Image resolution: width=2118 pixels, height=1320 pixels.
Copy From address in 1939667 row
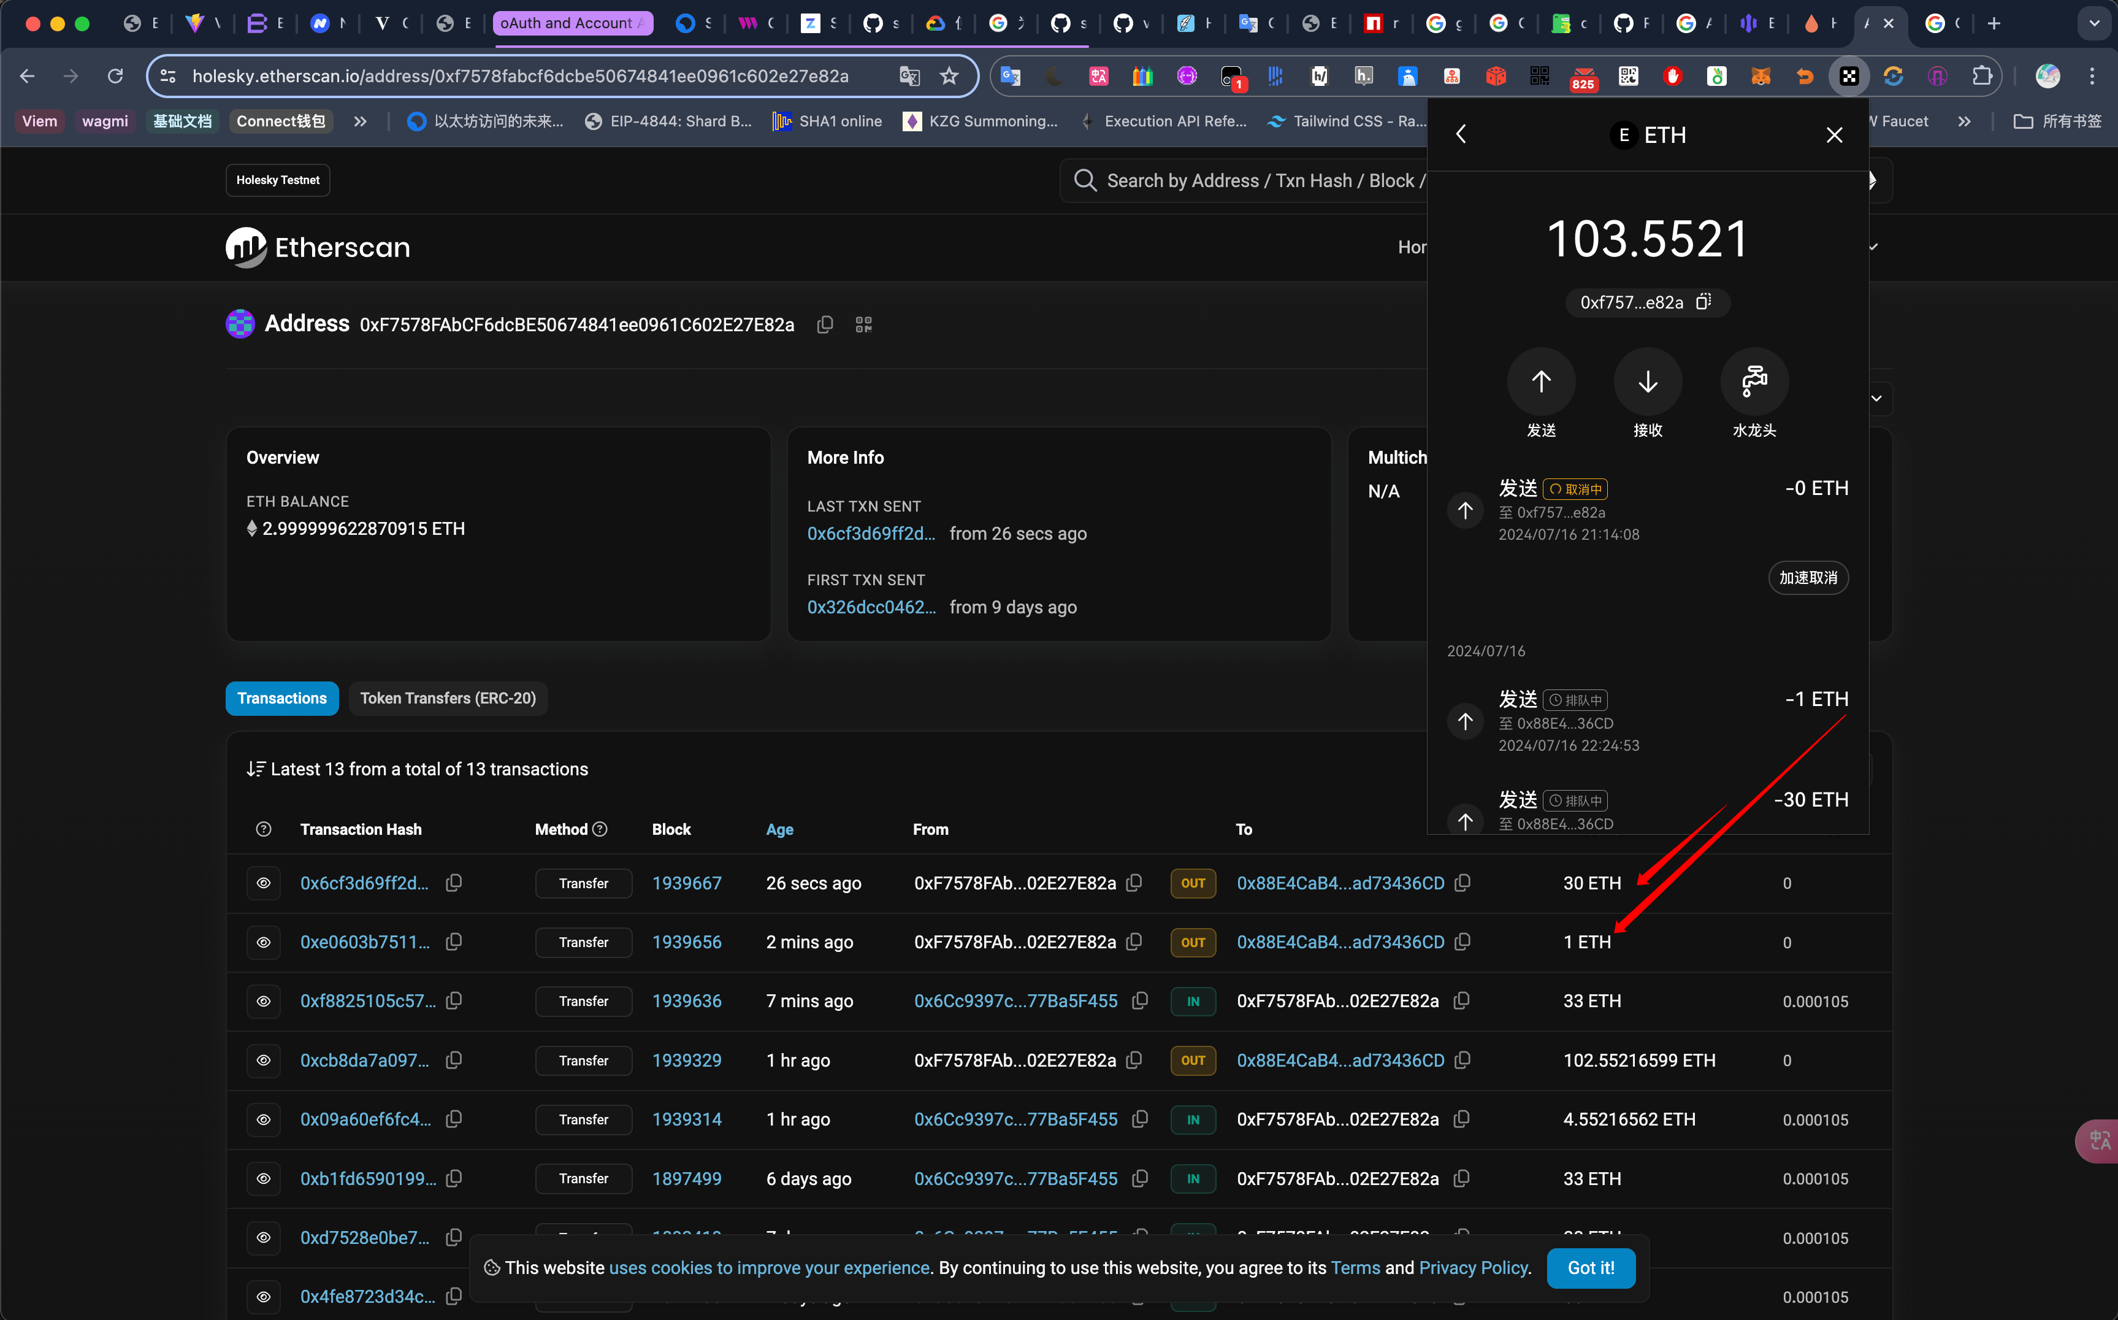click(x=1134, y=883)
